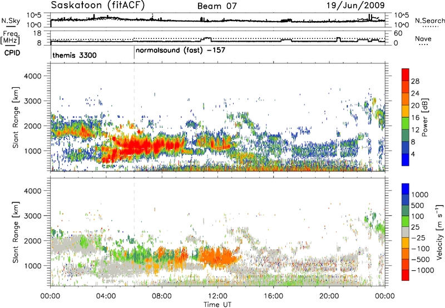Click the '-25' tick on the Velocity colorbar
The width and height of the screenshot is (445, 308).
[419, 237]
